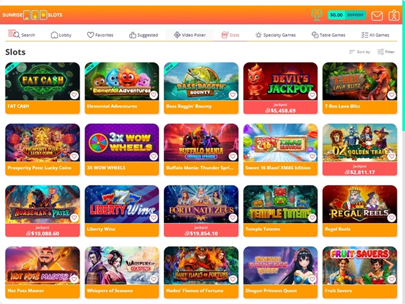Switch to the Video Poker tab
The width and height of the screenshot is (405, 304).
tap(189, 35)
